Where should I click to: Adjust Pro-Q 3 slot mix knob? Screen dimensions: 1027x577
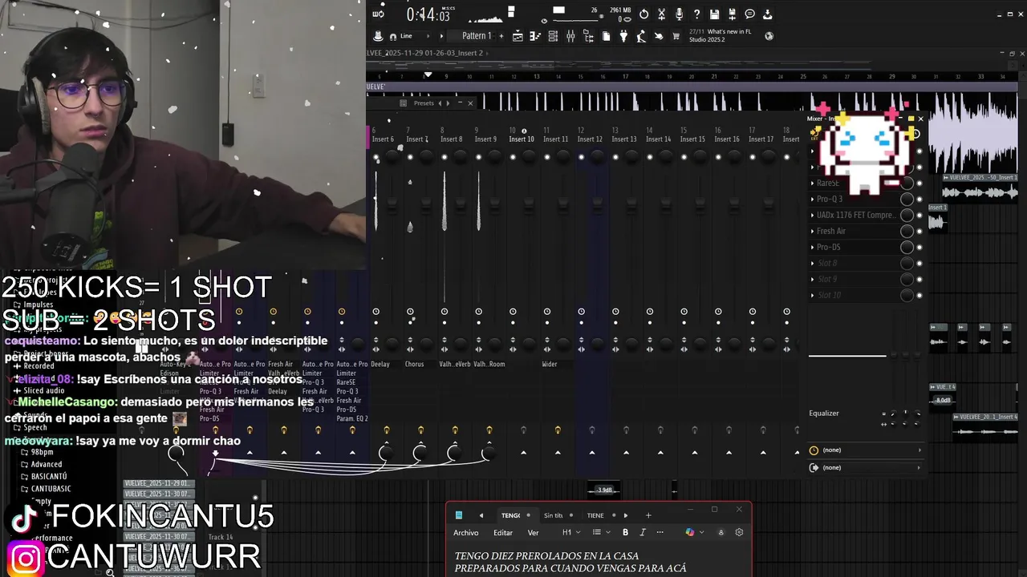907,199
